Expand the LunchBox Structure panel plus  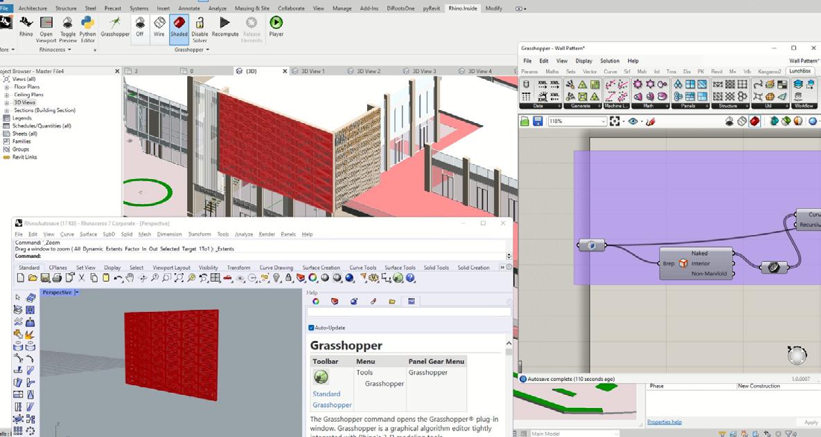[747, 106]
